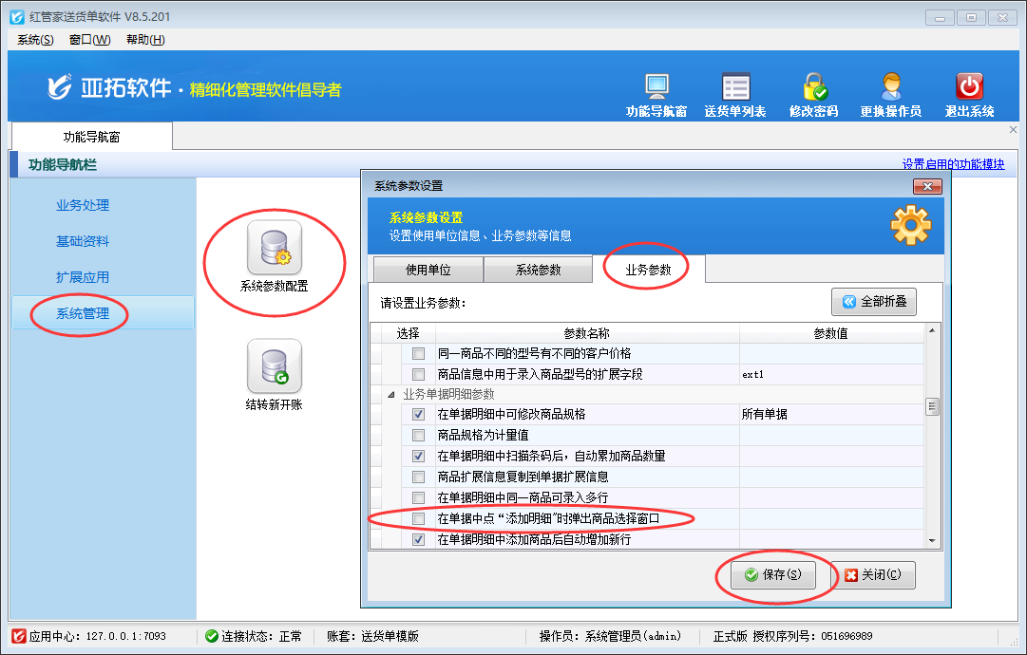Click the red 退出系统 power icon
This screenshot has width=1027, height=655.
[969, 87]
